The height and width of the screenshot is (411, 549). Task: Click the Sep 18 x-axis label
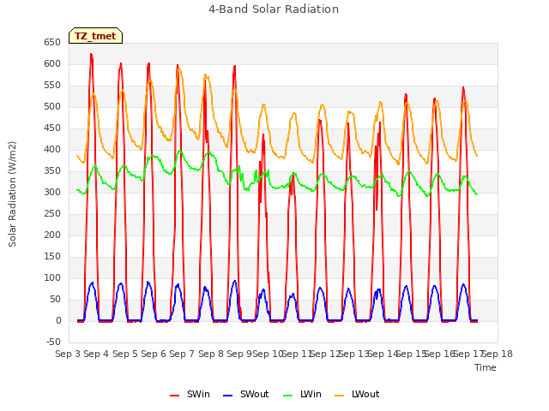coord(498,354)
